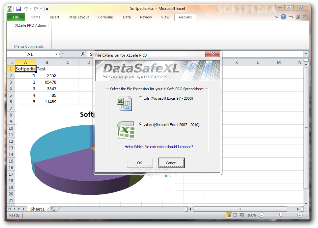318x228 pixels.
Task: Click the 100% zoom level button
Action: point(252,215)
